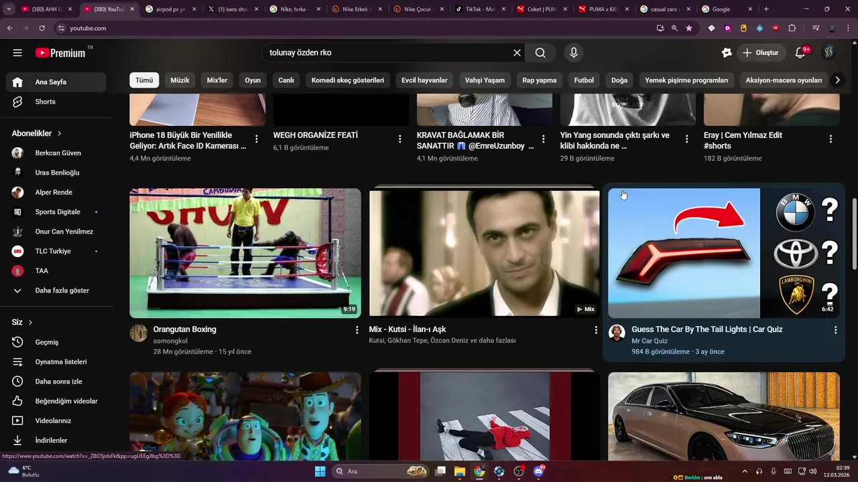
Task: Open options menu for Mix - Kutsi
Action: pos(596,330)
